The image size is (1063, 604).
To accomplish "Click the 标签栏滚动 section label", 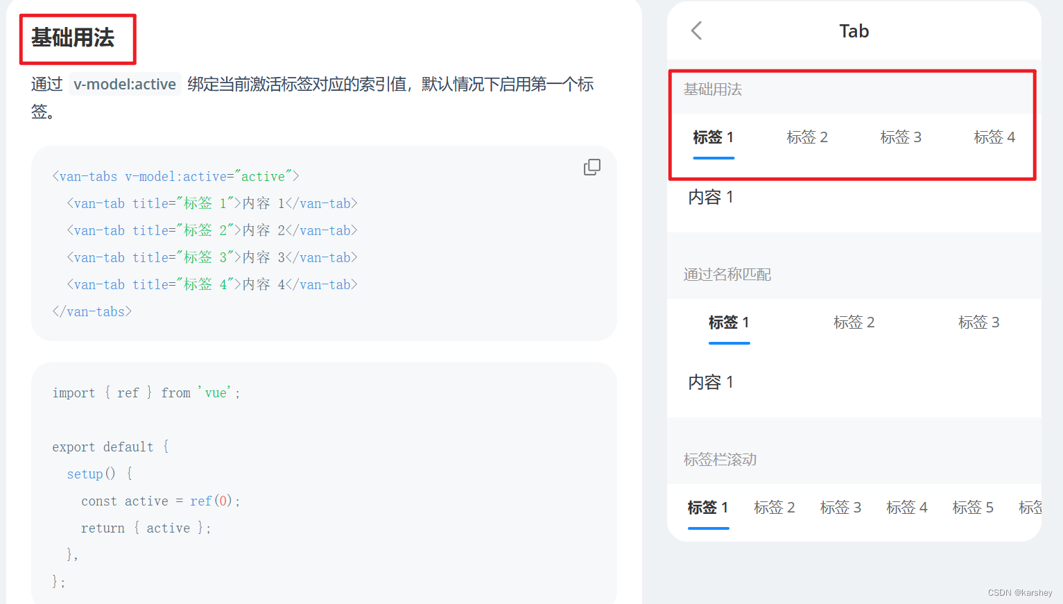I will [720, 460].
